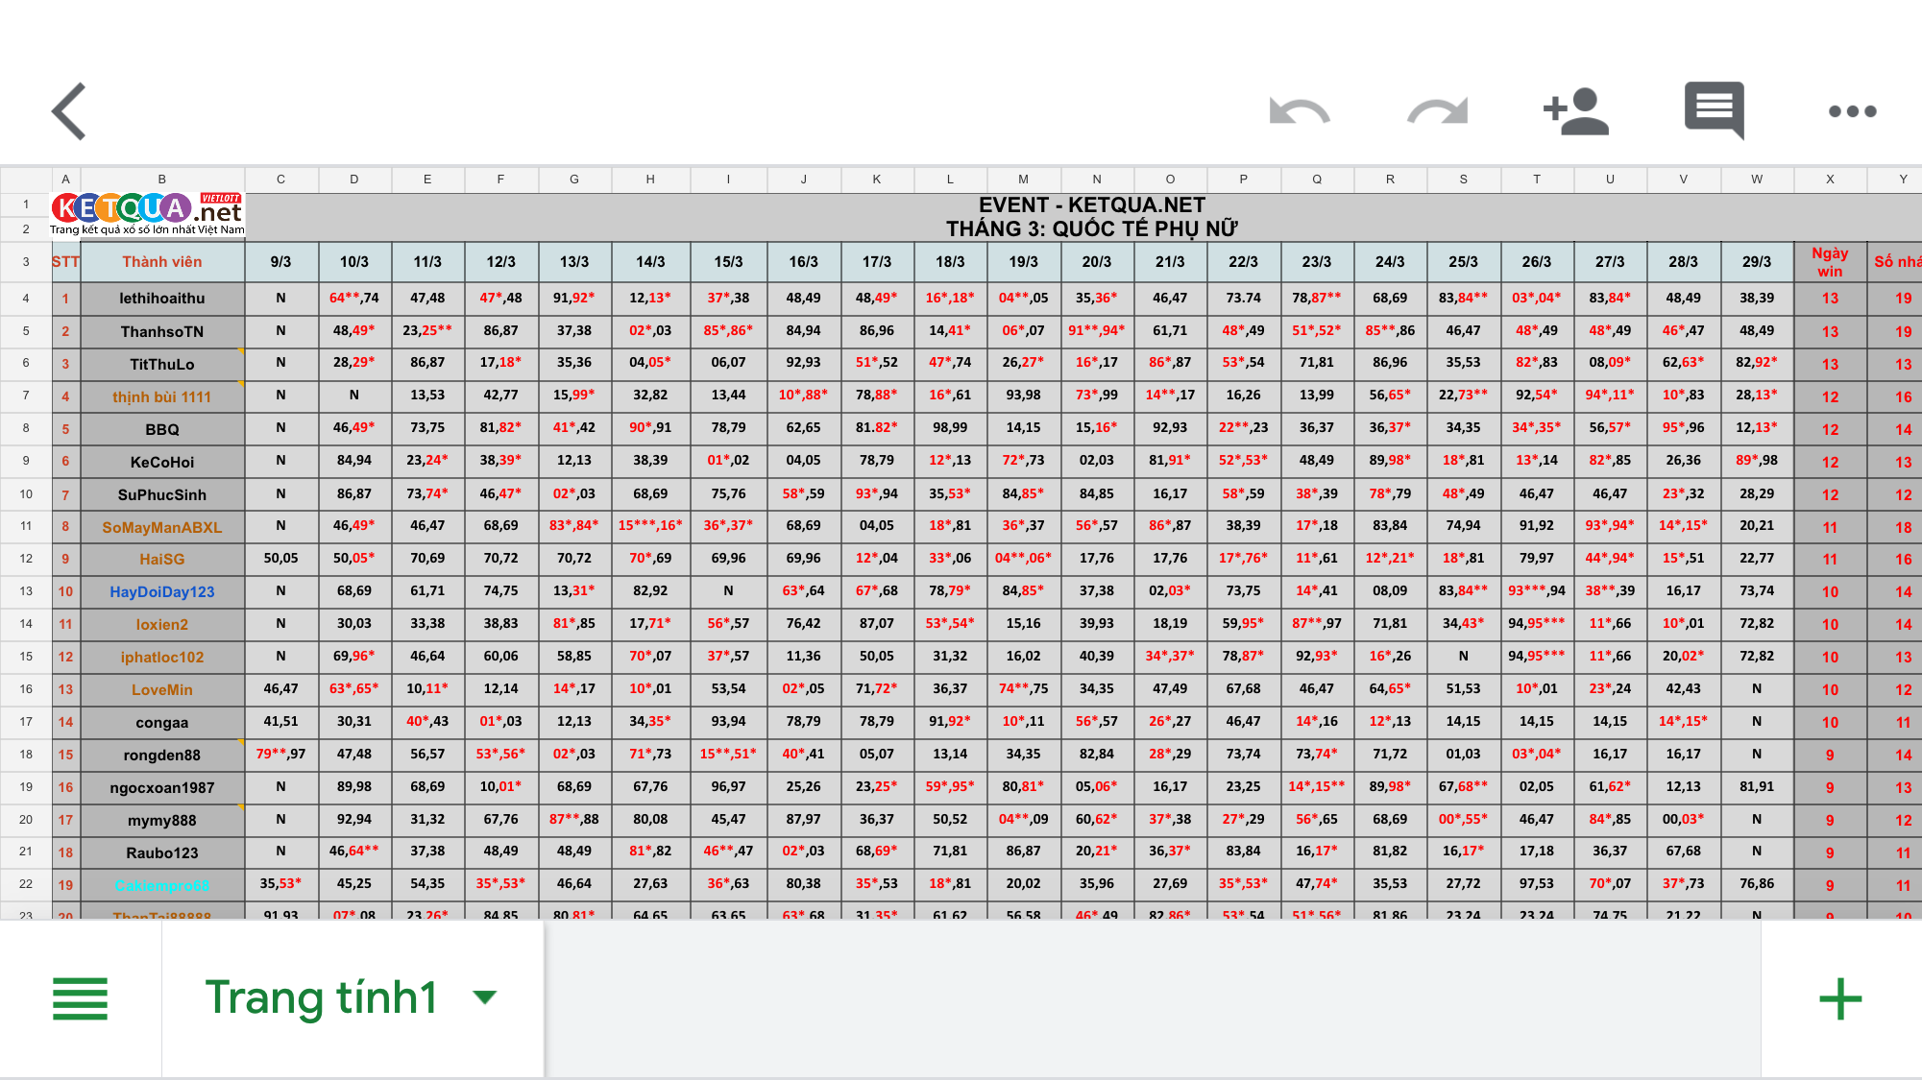Expand the Trang tính1 dropdown arrow
The width and height of the screenshot is (1922, 1080).
coord(485,997)
